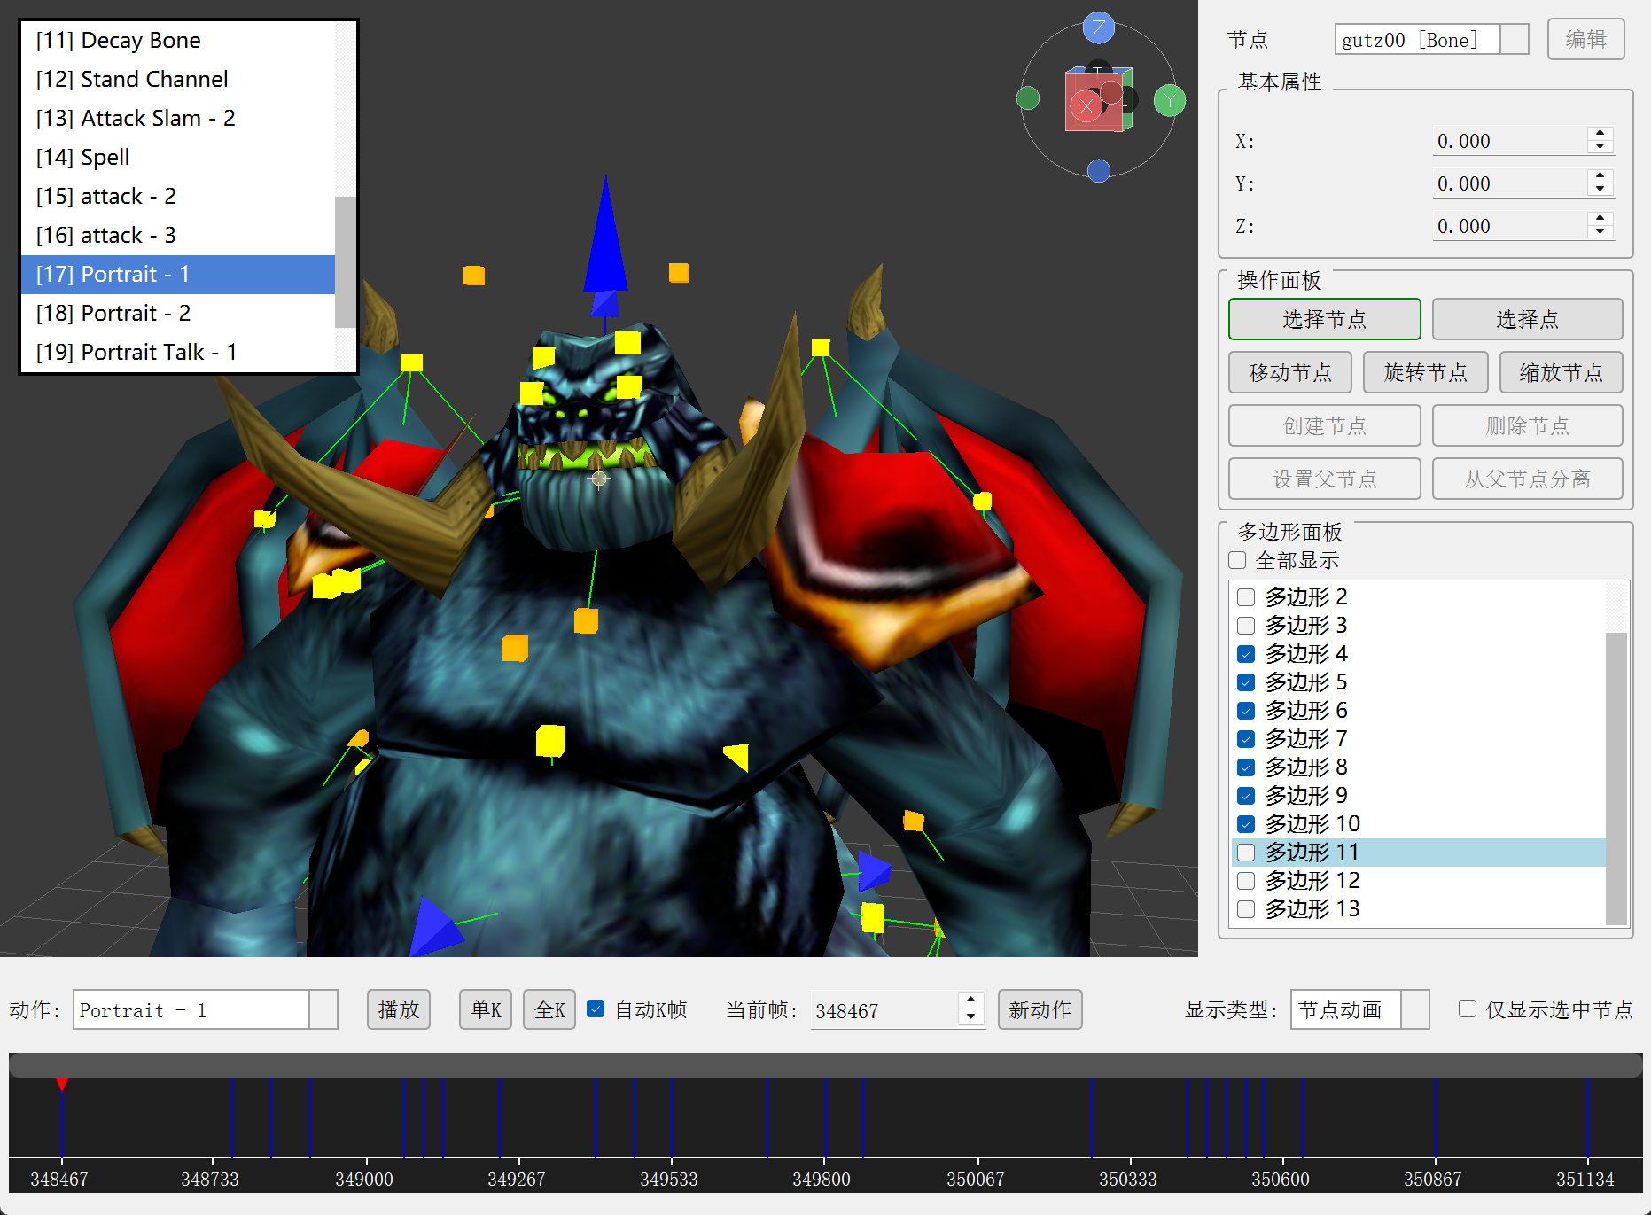
Task: Uncheck the 多边形 6 checkbox
Action: pyautogui.click(x=1246, y=711)
